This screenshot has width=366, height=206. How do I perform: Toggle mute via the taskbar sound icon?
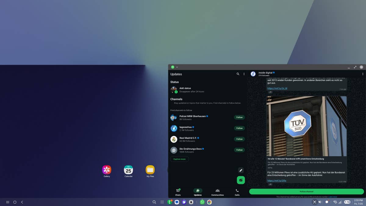coord(320,202)
